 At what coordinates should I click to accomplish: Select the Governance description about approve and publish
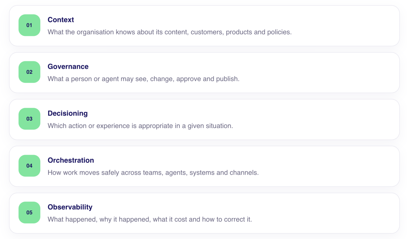(x=143, y=79)
